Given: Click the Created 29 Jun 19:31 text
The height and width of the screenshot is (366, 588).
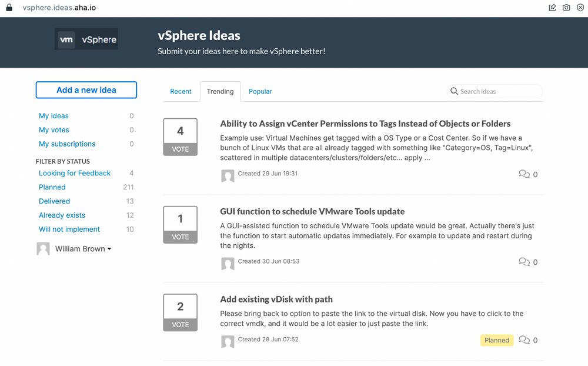Looking at the screenshot, I should tap(268, 174).
